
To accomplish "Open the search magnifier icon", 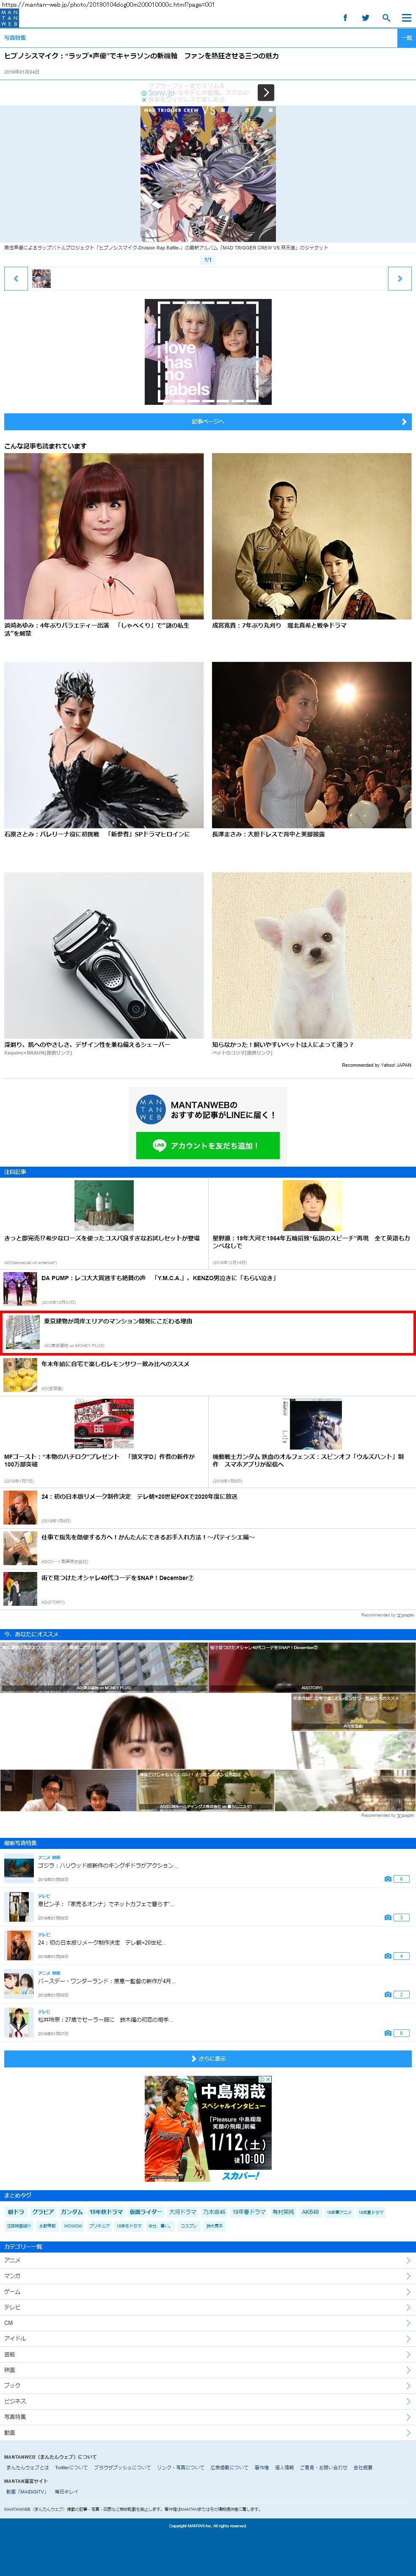I will 386,18.
